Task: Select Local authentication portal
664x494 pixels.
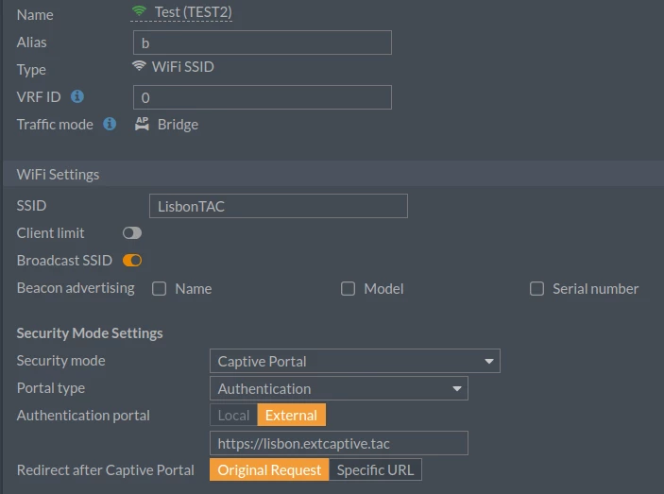Action: tap(233, 415)
